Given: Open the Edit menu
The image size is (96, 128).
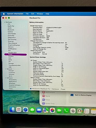Looking at the screenshot, I should pos(33,14).
